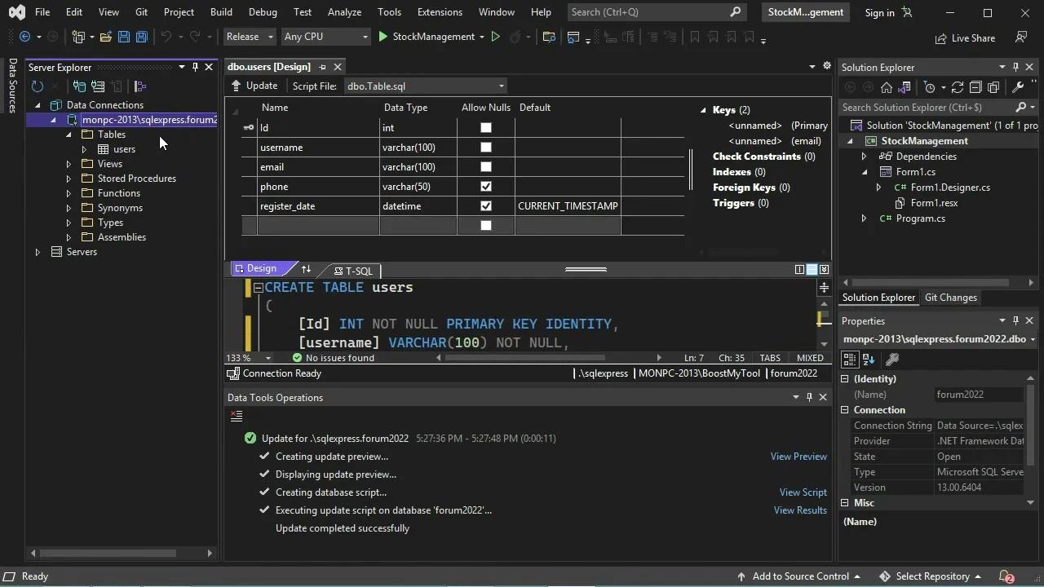Switch to the T-SQL tab

(x=354, y=271)
